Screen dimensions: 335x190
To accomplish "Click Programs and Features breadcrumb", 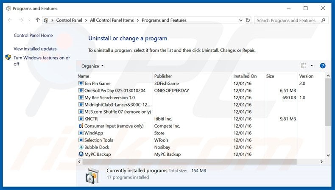I will [164, 20].
